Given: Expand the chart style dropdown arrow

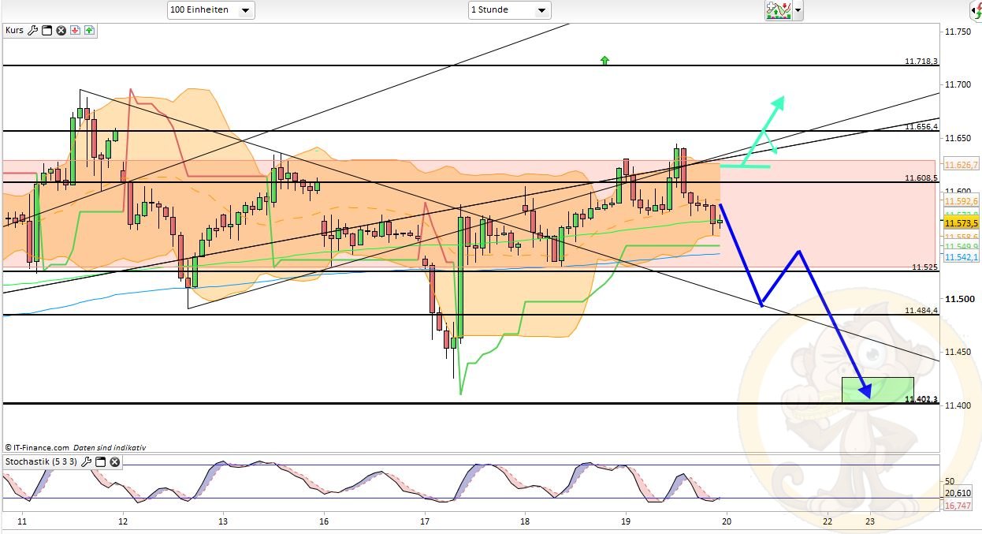Looking at the screenshot, I should 798,11.
